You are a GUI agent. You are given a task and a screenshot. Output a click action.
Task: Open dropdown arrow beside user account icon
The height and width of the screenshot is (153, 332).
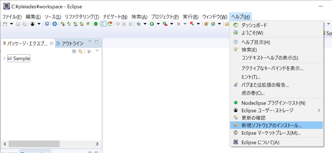pos(39,24)
